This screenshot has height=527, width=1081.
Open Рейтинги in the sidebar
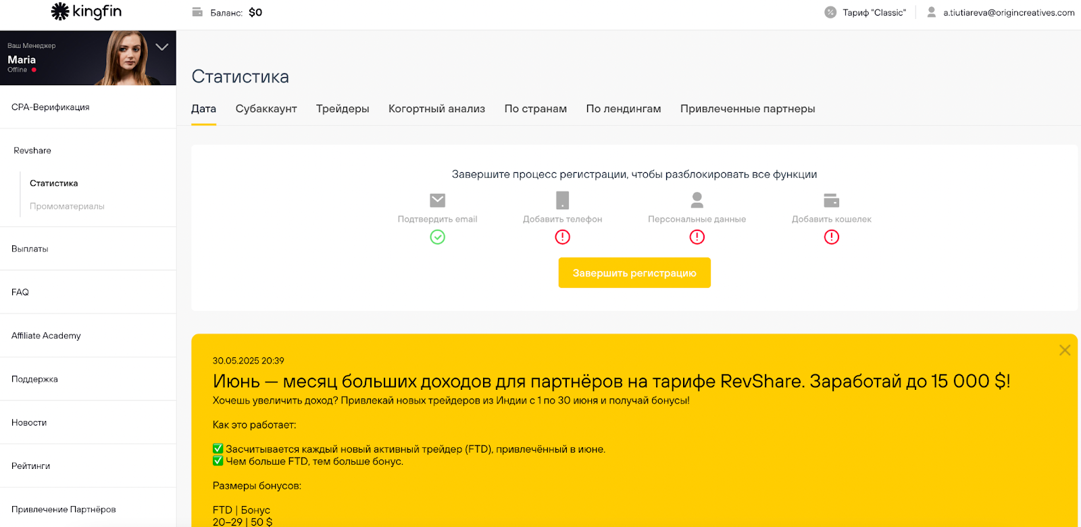coord(88,466)
